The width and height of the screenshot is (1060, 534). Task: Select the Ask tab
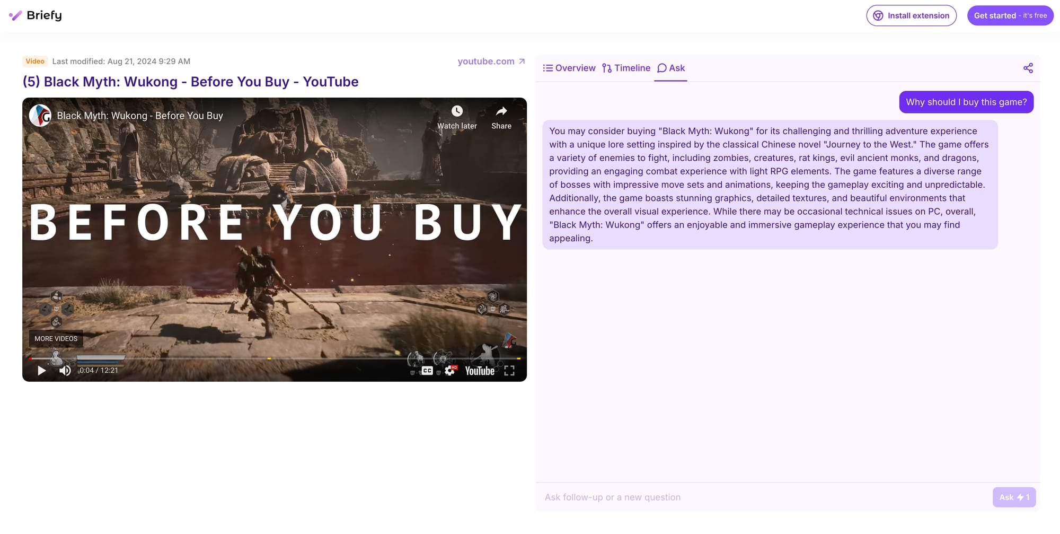(671, 68)
